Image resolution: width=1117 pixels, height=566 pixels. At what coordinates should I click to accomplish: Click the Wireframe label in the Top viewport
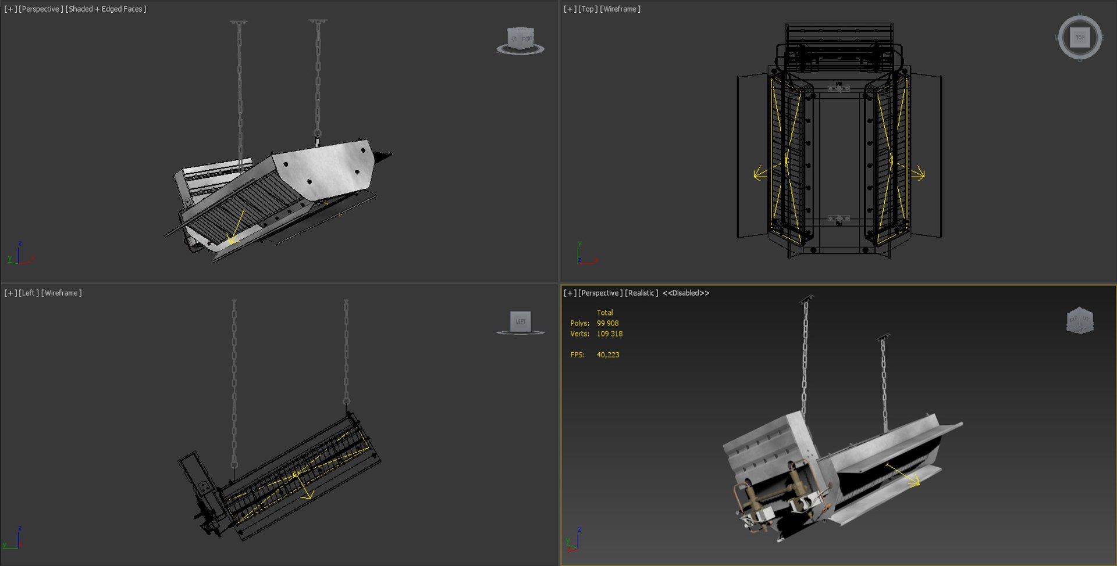pos(620,9)
